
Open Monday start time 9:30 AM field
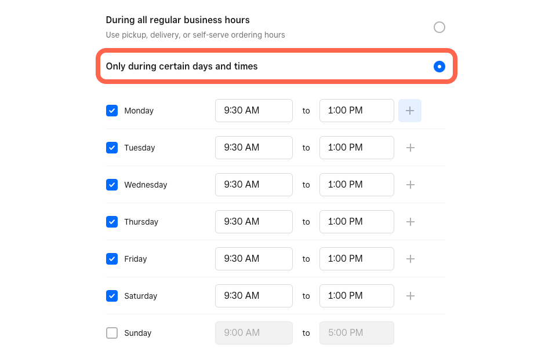pos(254,111)
